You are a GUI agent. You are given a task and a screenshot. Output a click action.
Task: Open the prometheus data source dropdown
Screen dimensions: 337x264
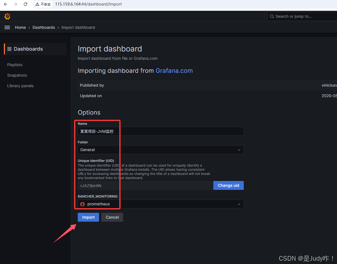(x=161, y=204)
